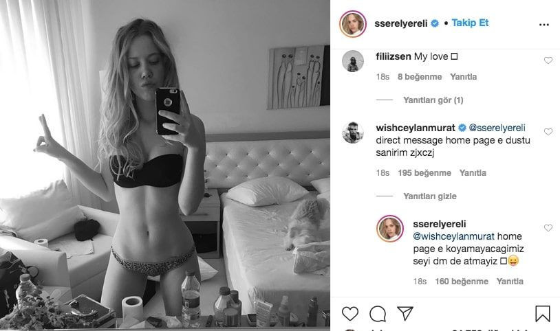Click the verified badge next to sserelyereli header

click(435, 23)
